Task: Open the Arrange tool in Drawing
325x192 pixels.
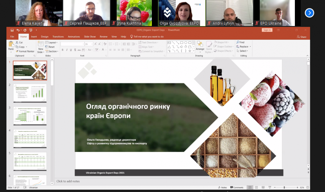Action: (x=200, y=46)
